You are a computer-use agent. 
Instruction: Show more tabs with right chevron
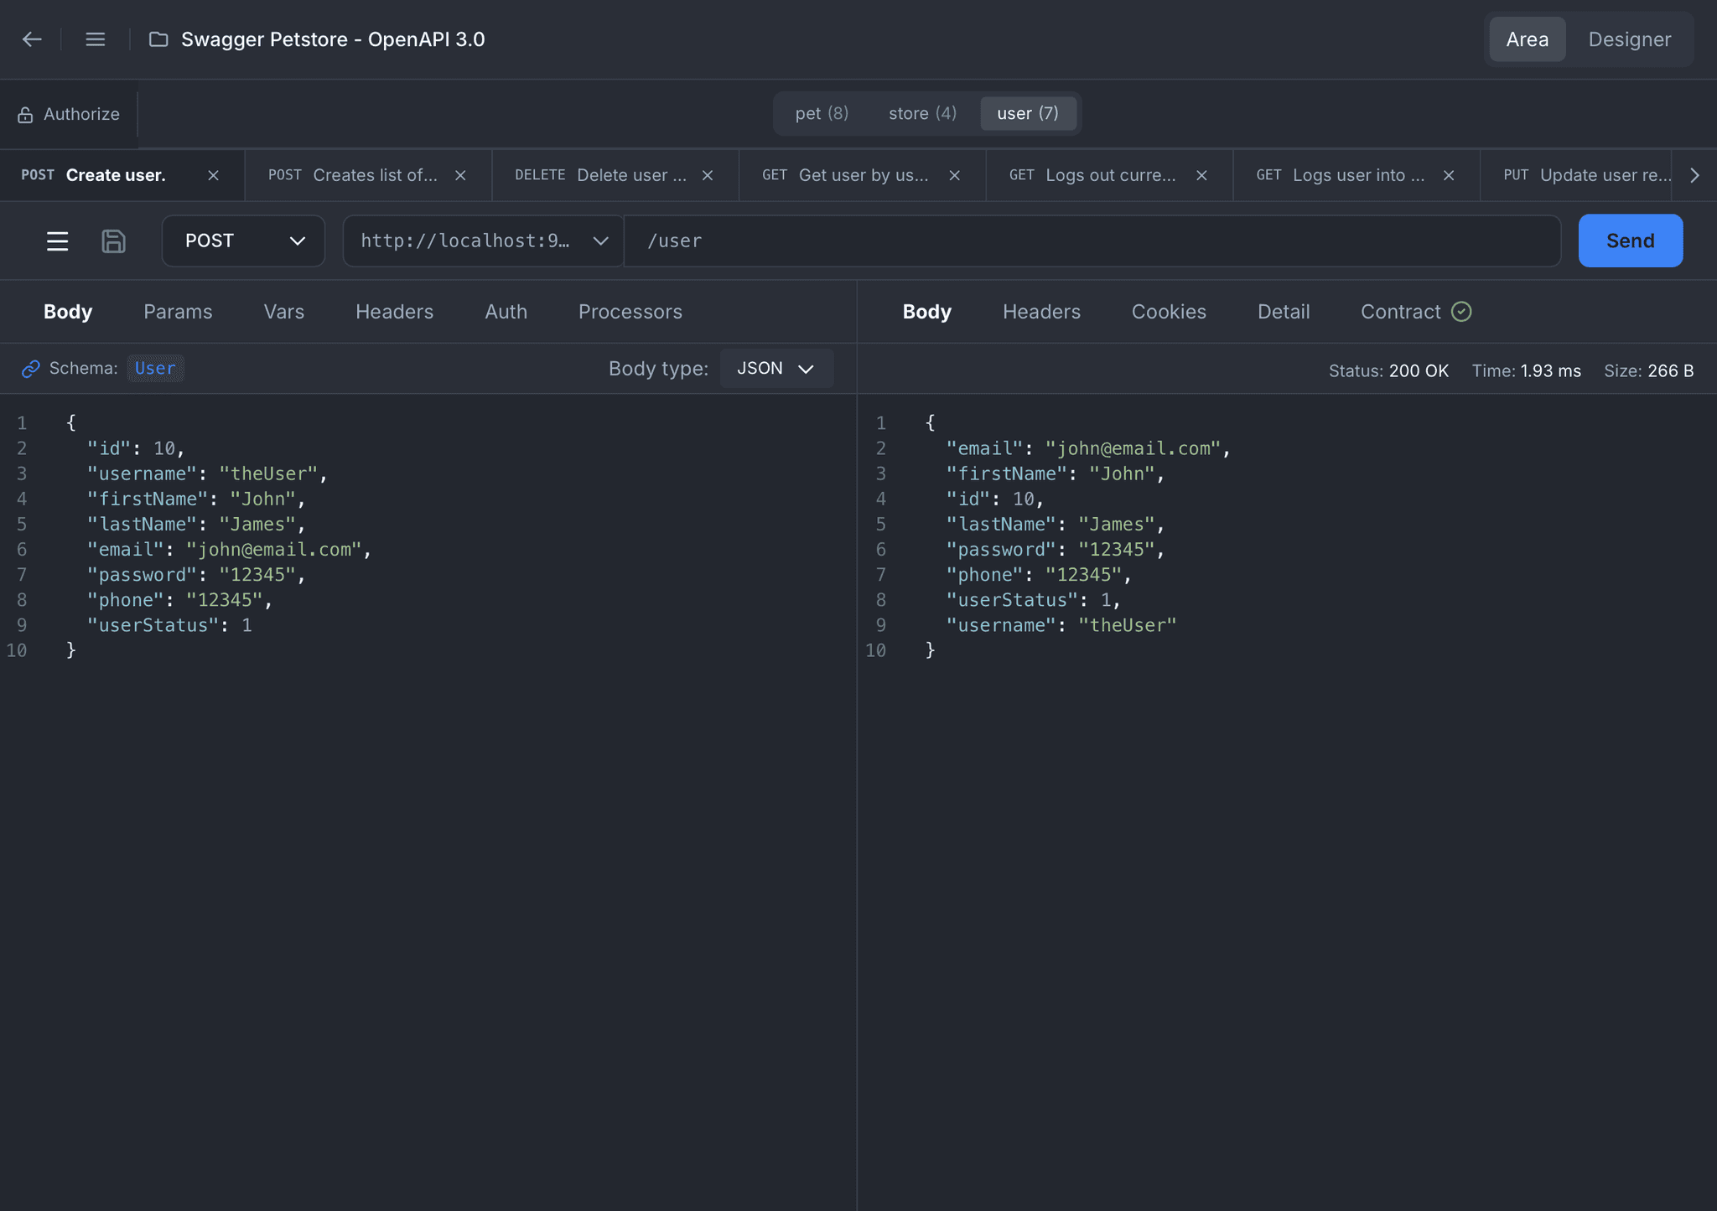[x=1694, y=175]
